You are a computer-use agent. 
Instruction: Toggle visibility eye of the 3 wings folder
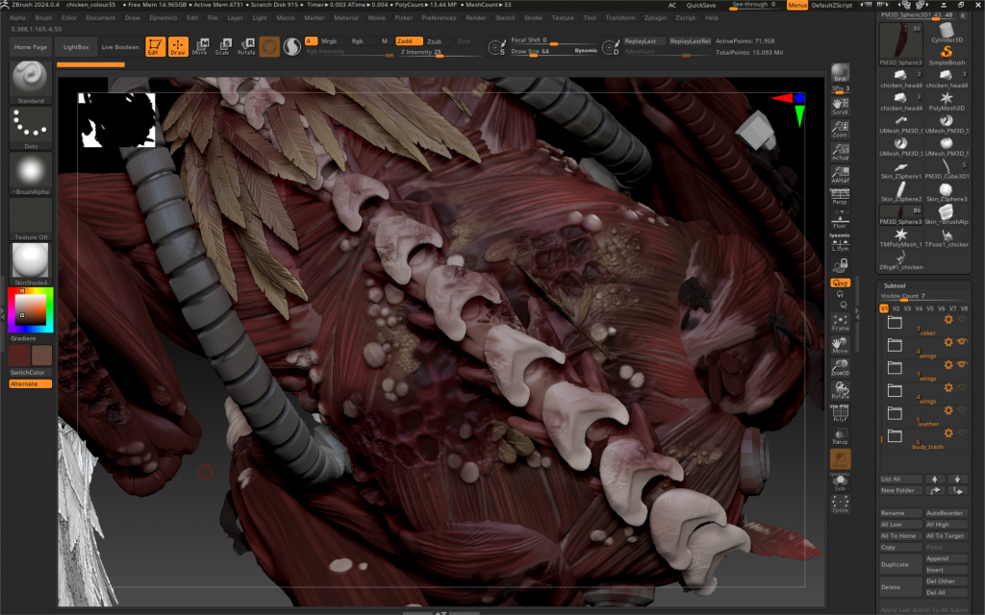point(962,364)
